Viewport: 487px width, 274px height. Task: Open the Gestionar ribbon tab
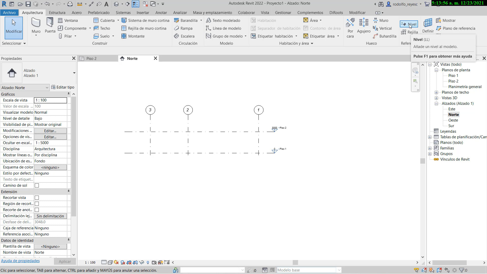click(283, 12)
